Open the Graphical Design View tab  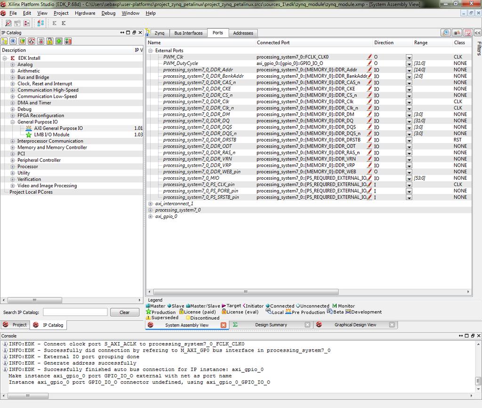[x=355, y=325]
